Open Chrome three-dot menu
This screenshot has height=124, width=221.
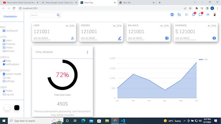point(217,8)
